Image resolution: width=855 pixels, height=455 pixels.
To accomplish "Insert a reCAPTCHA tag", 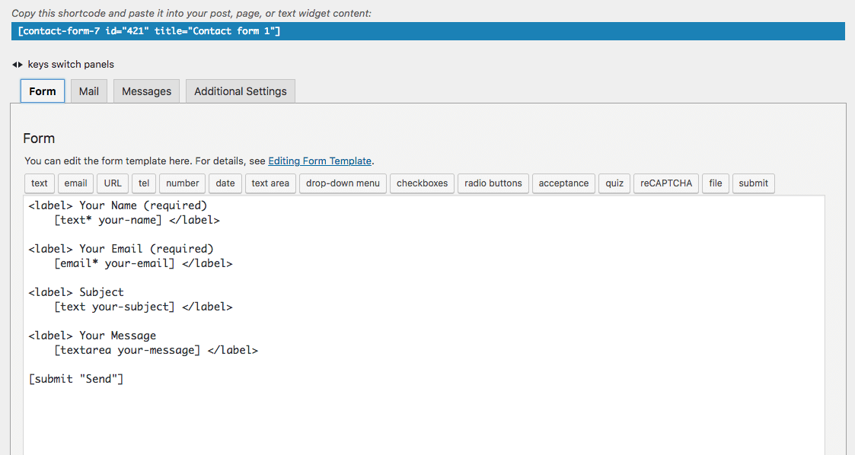I will click(x=666, y=183).
